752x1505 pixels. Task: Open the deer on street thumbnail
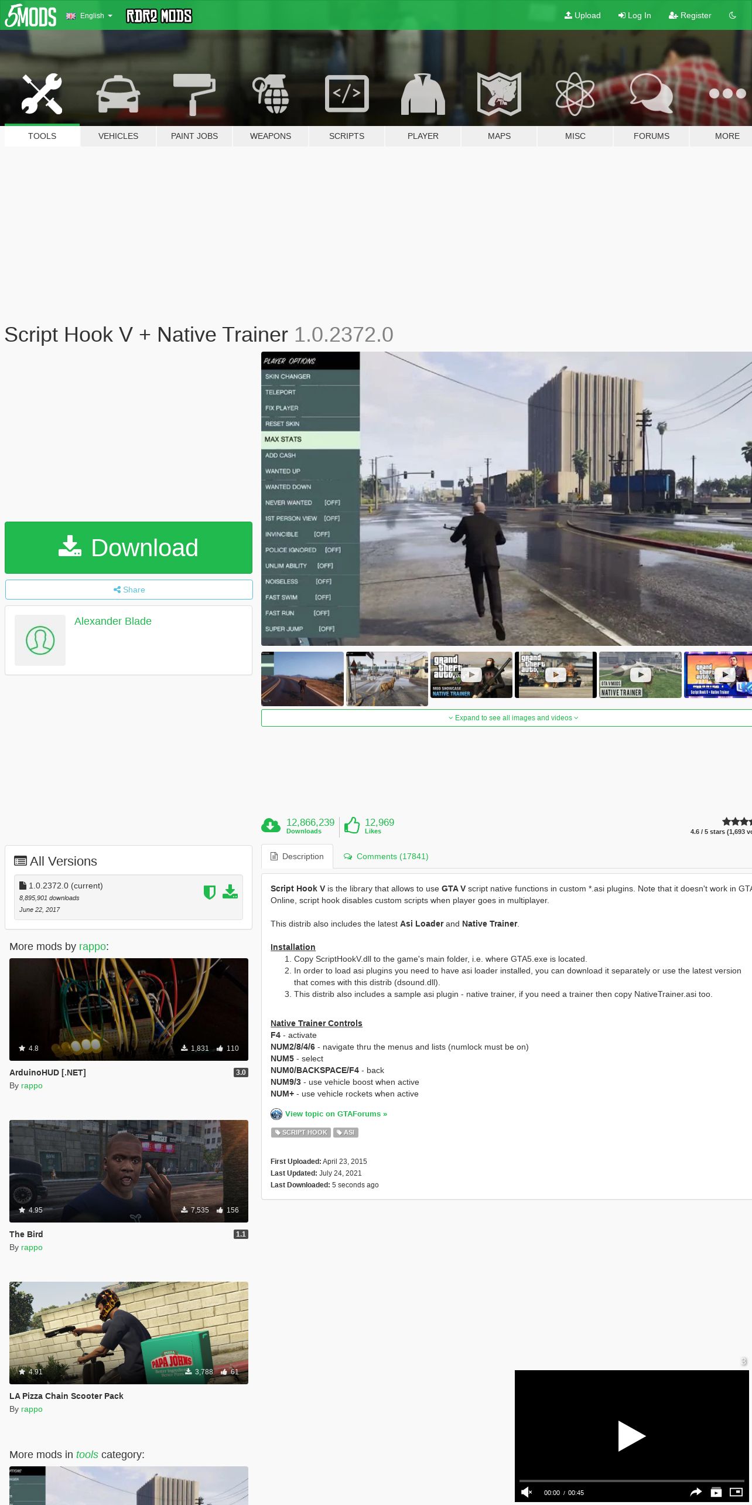[x=387, y=679]
